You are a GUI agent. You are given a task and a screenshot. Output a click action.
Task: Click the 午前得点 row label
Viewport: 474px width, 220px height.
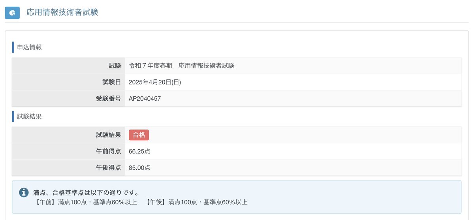(109, 151)
